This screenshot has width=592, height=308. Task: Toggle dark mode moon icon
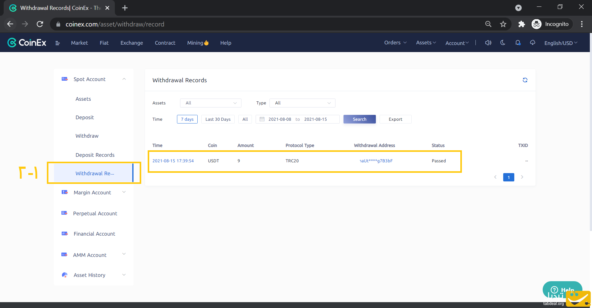503,43
